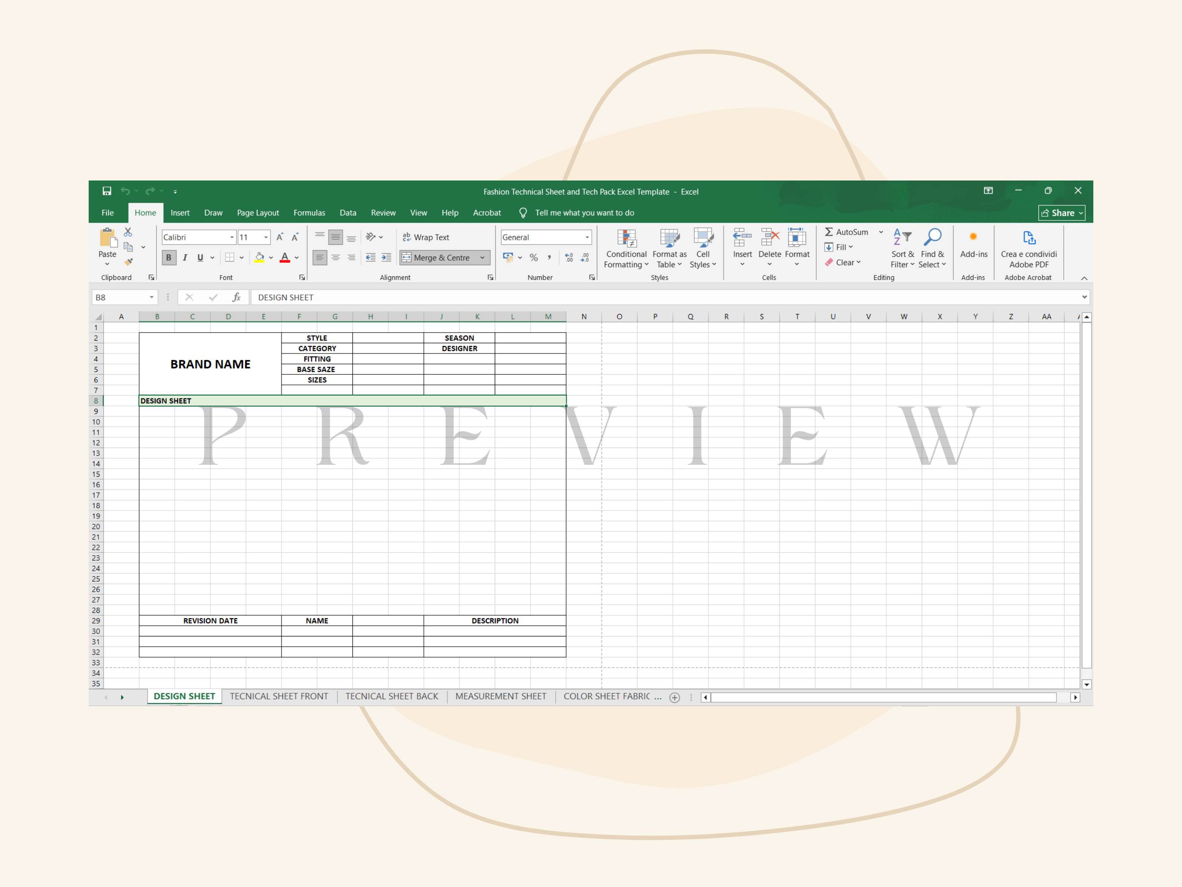
Task: Click inside the formula bar
Action: (481, 297)
